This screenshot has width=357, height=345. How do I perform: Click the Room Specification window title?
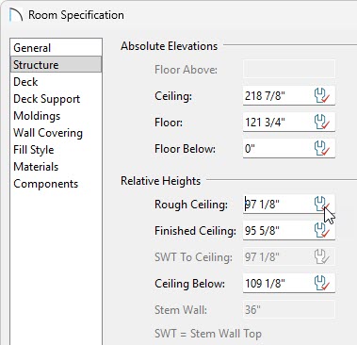click(x=76, y=15)
